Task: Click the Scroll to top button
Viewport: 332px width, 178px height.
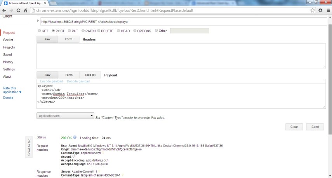Action: pos(29,147)
